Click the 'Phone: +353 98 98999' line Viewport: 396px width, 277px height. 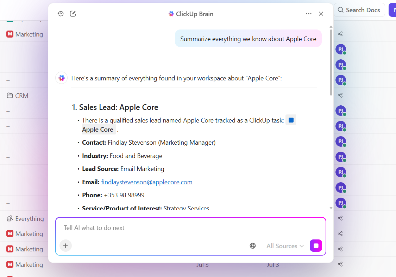click(x=113, y=195)
